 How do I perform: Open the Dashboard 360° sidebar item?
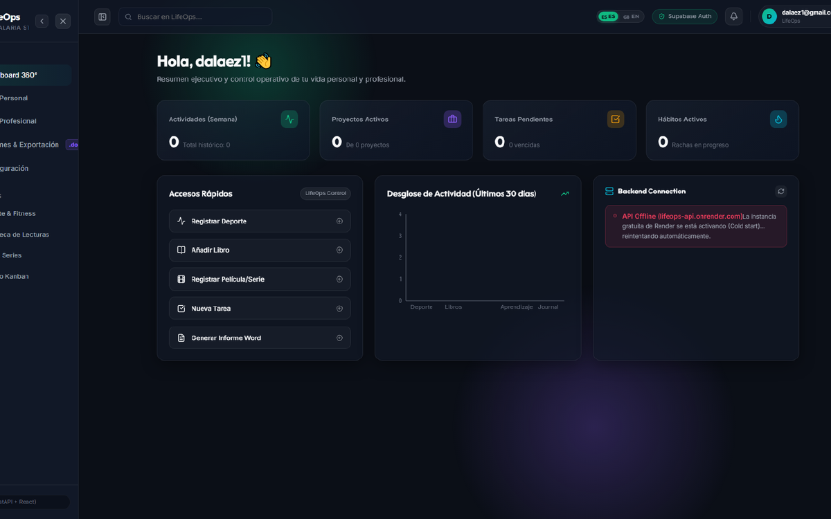(35, 75)
